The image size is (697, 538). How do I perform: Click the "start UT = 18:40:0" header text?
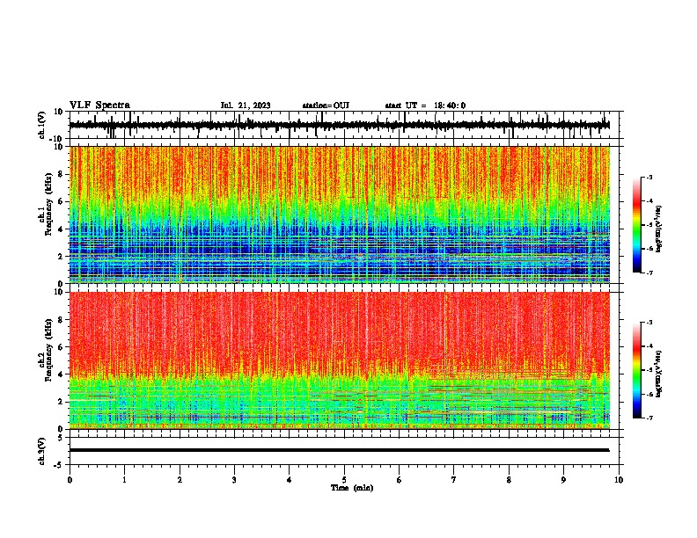coord(425,105)
